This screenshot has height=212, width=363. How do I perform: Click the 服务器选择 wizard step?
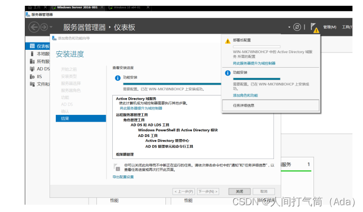pyautogui.click(x=71, y=83)
